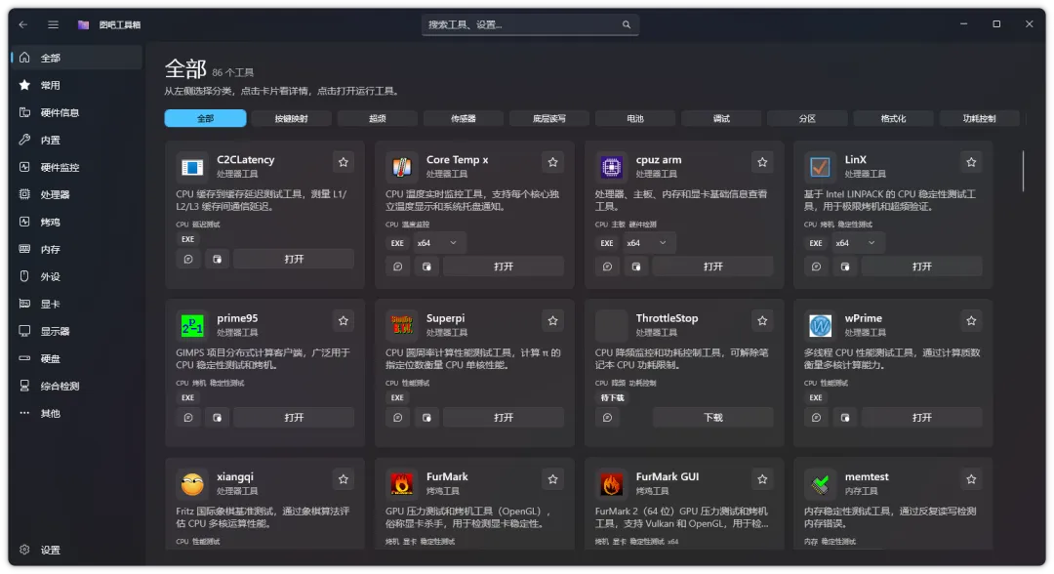Click the comment bubble icon on LinX card
Viewport: 1054px width, 574px height.
click(816, 266)
